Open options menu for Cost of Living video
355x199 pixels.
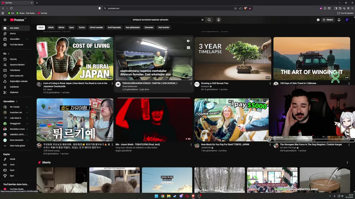point(112,83)
